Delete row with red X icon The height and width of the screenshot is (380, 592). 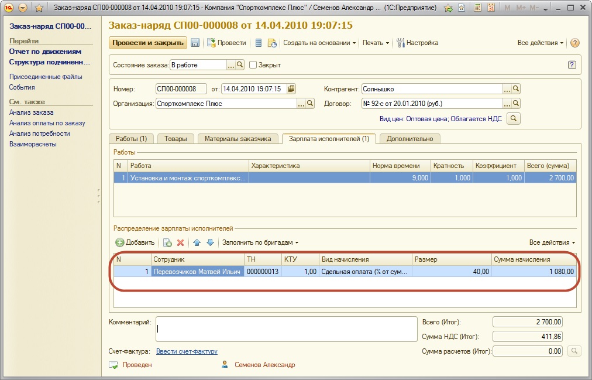pyautogui.click(x=181, y=242)
